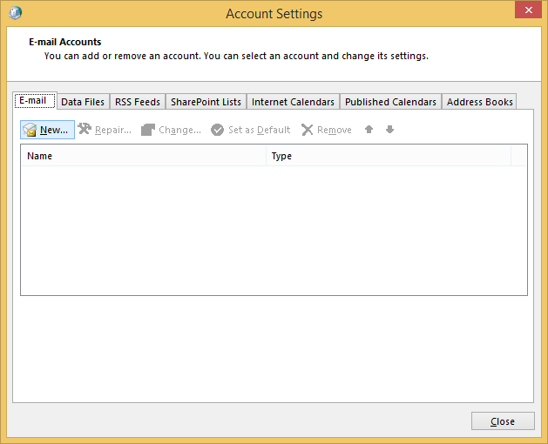Screen dimensions: 548x444
Task: Open the Internet Calendars tab
Action: pos(293,102)
